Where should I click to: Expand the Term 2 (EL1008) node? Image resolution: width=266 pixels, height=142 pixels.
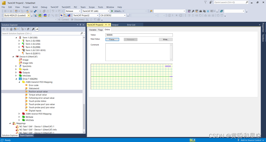coord(19,41)
